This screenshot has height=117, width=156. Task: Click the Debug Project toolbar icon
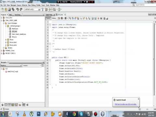(x=55, y=9)
